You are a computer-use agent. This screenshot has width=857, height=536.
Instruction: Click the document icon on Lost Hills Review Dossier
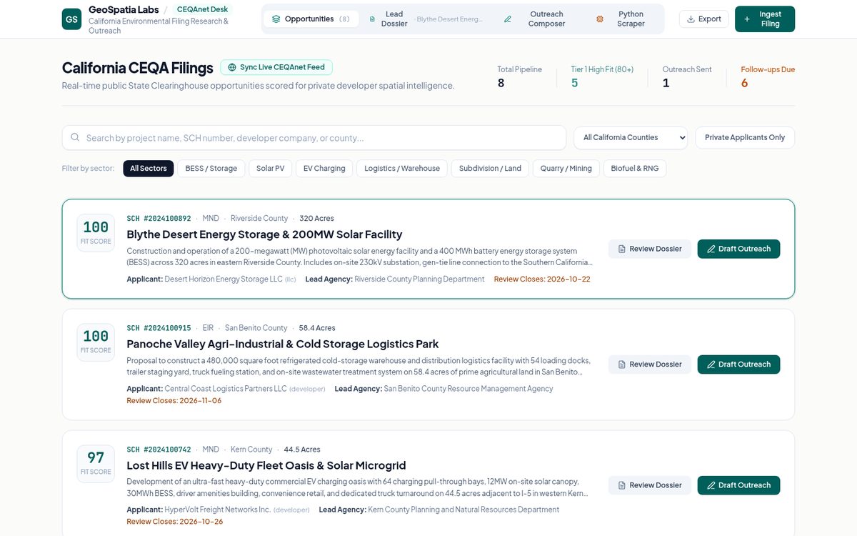[622, 485]
